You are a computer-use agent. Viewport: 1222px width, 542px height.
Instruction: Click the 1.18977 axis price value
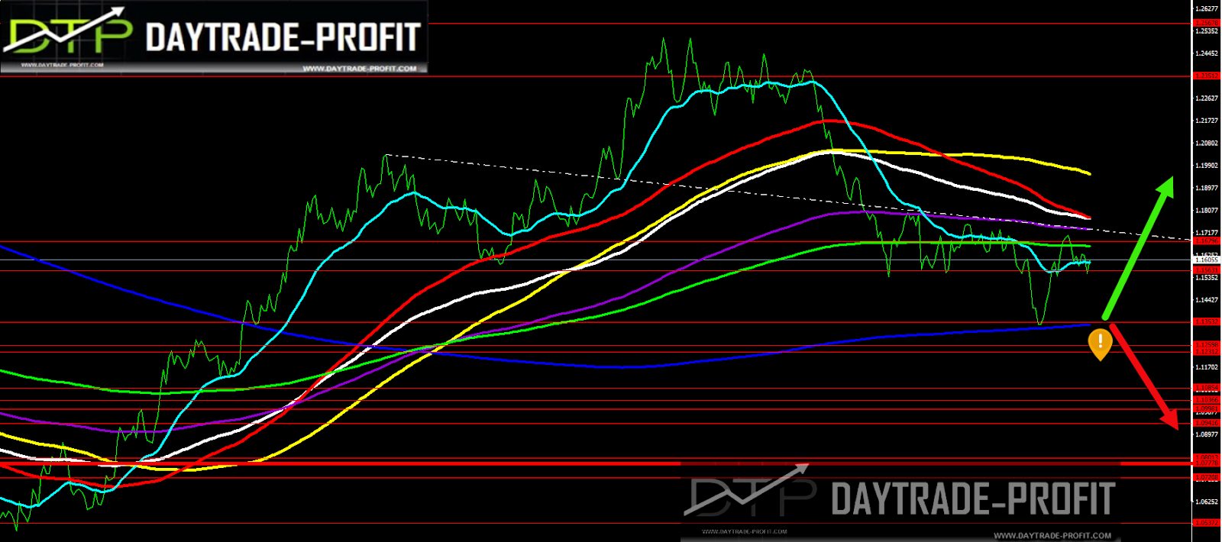point(1207,188)
